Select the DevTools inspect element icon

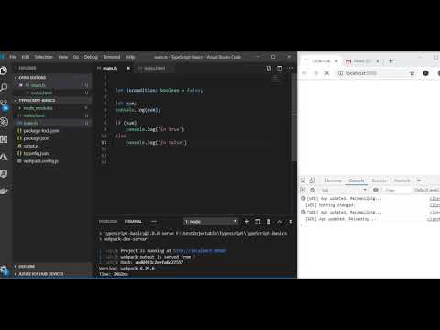tap(303, 181)
